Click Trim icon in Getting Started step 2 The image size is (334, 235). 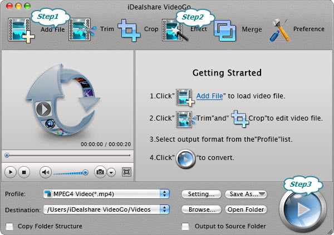[x=186, y=119]
